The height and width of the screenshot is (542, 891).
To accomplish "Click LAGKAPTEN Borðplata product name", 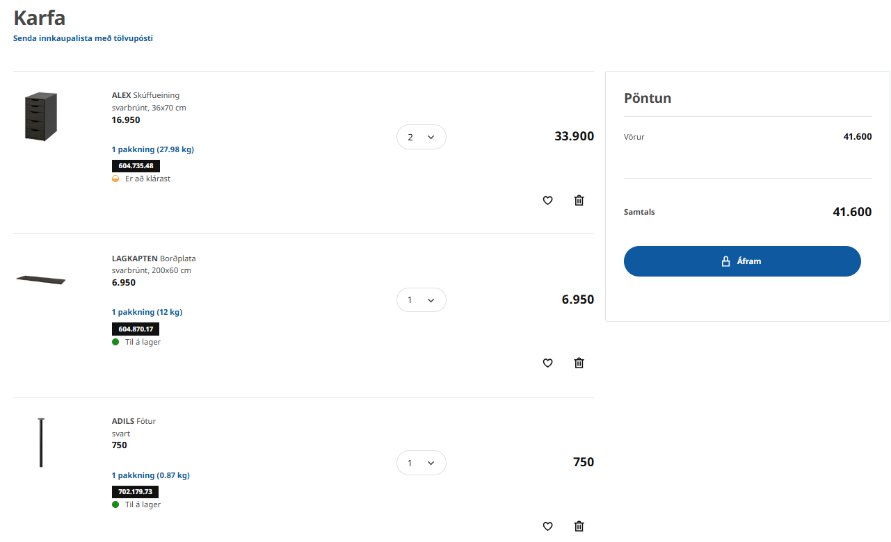I will coord(154,258).
